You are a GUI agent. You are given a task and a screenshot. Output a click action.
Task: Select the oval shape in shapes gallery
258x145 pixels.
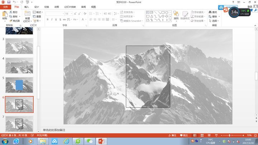pos(167,12)
